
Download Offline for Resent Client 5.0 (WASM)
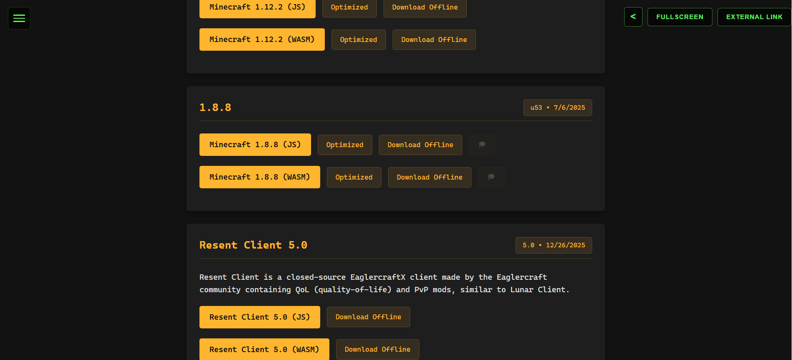click(377, 350)
